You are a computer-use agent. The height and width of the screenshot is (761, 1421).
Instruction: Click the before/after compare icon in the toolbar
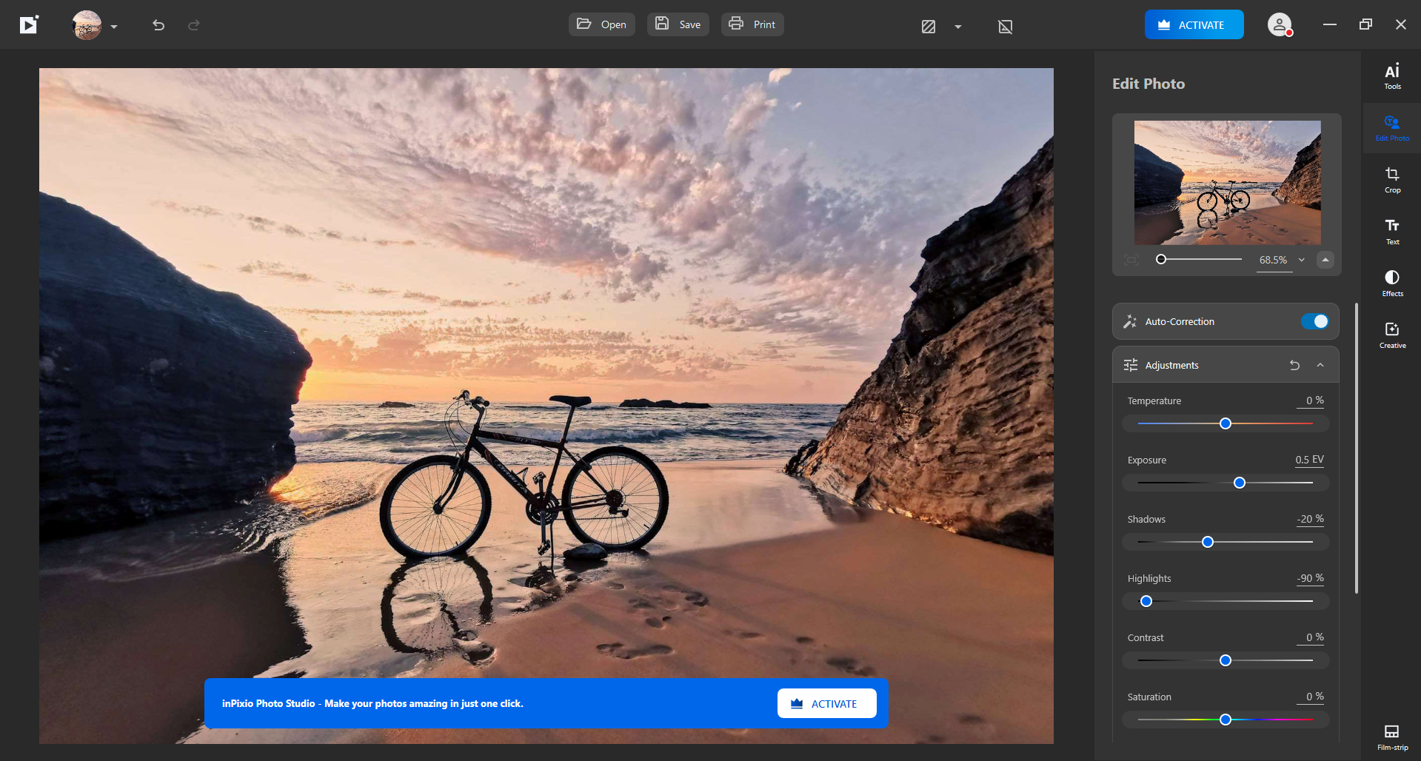(929, 26)
